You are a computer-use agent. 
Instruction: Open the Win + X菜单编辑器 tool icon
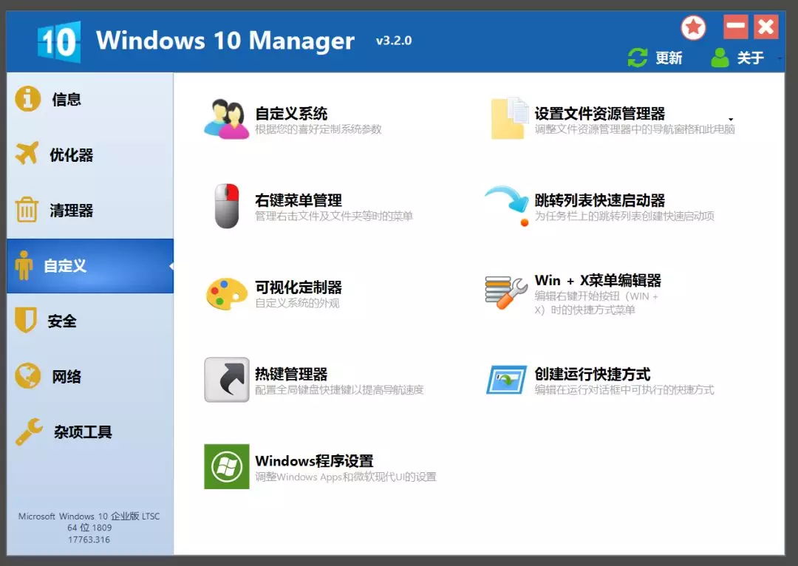[506, 293]
